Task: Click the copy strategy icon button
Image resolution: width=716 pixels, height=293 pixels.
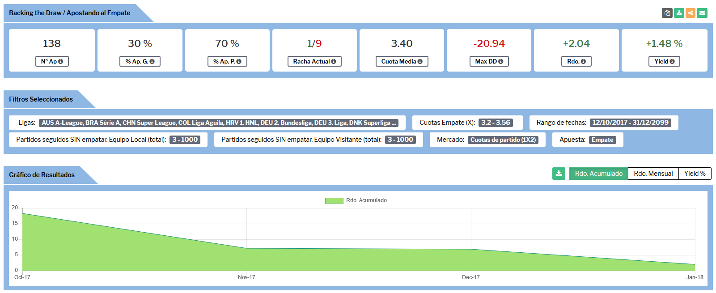Action: click(667, 13)
